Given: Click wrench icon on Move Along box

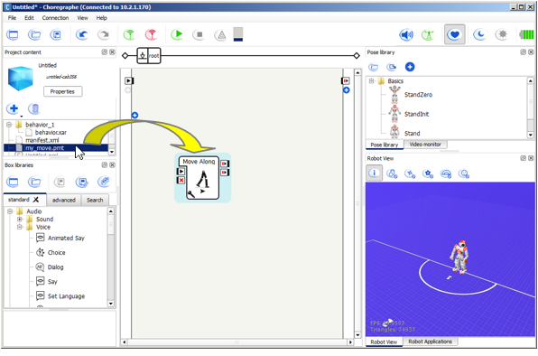Looking at the screenshot, I should click(191, 194).
